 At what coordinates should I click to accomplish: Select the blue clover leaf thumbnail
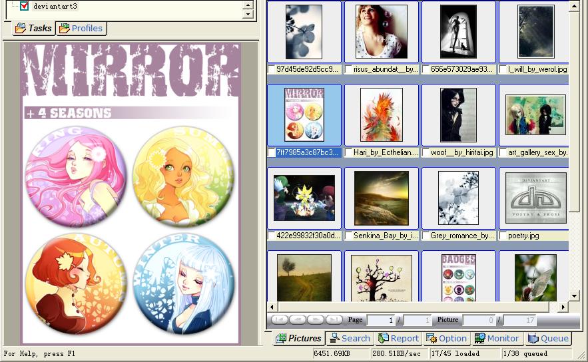coord(304,32)
